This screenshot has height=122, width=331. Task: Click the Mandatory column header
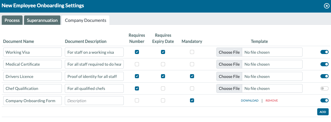pos(192,41)
